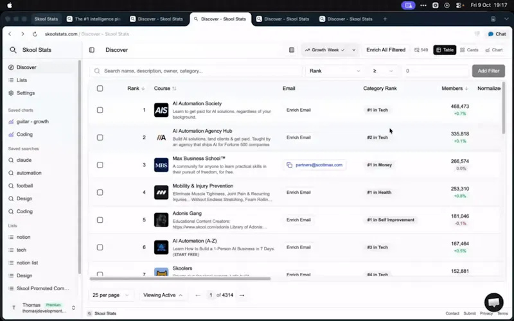Click the browser back arrow
This screenshot has width=514, height=321.
[x=10, y=34]
